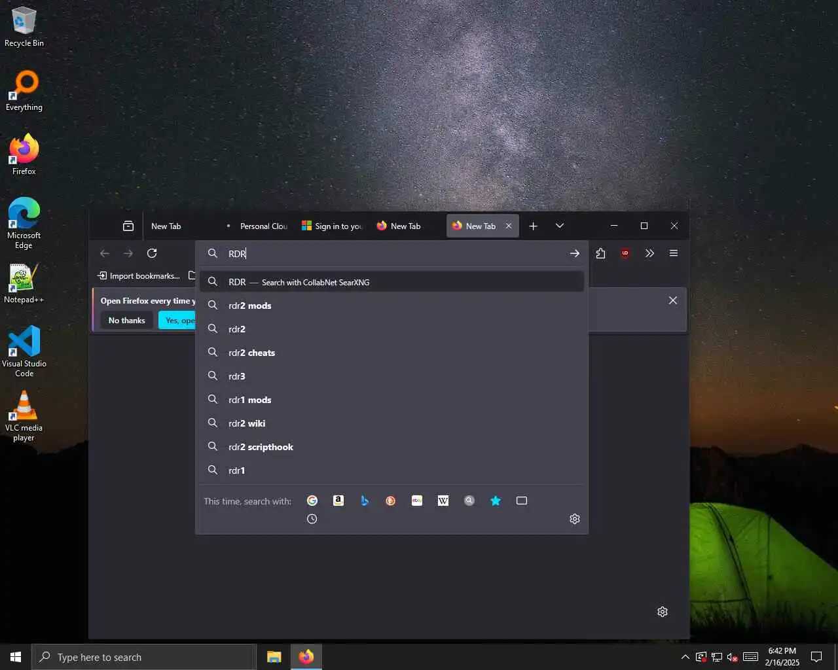The width and height of the screenshot is (838, 670).
Task: Open the list all tabs dropdown
Action: pos(560,226)
